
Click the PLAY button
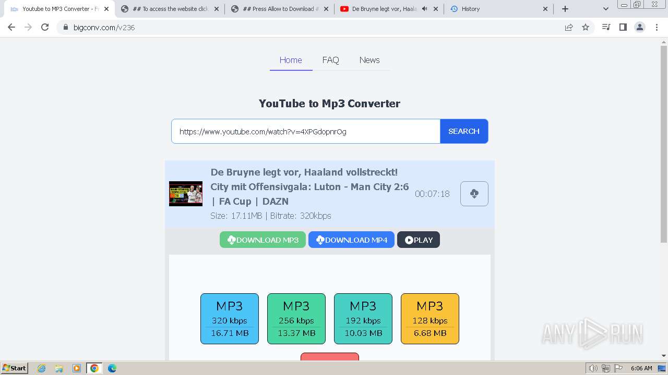(419, 240)
